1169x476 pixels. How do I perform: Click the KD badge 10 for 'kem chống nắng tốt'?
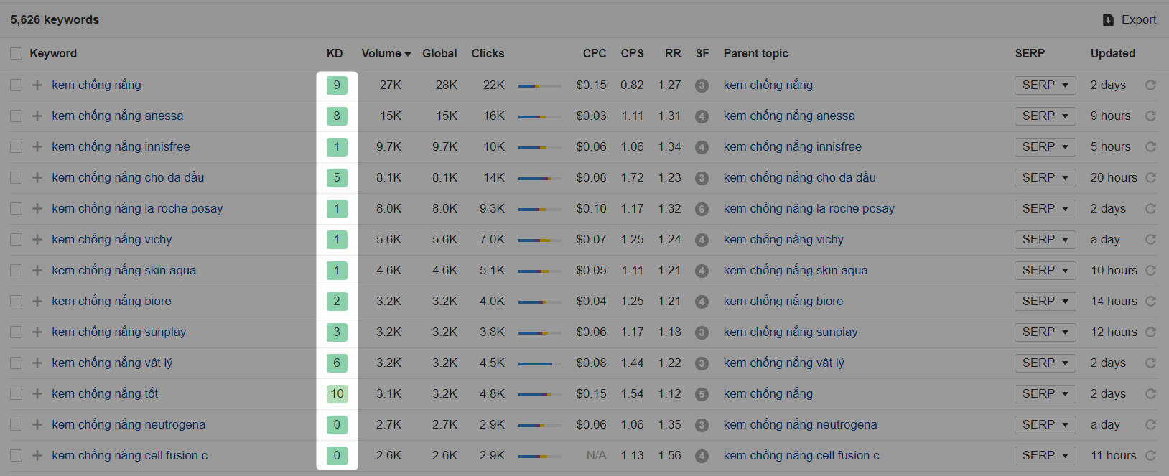337,393
